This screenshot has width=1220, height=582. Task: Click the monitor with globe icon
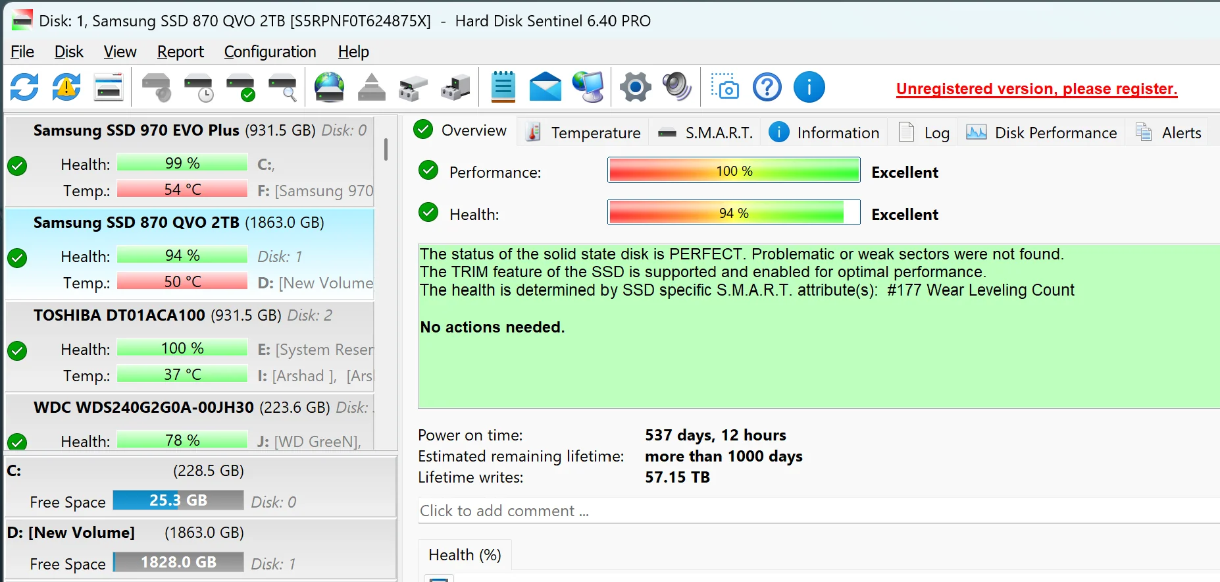(588, 87)
